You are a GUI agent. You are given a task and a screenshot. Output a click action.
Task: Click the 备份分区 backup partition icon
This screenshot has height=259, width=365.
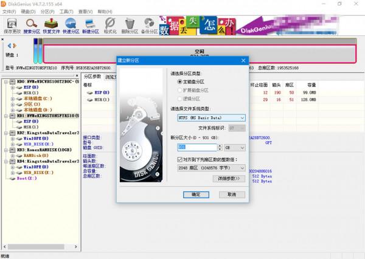pyautogui.click(x=149, y=26)
